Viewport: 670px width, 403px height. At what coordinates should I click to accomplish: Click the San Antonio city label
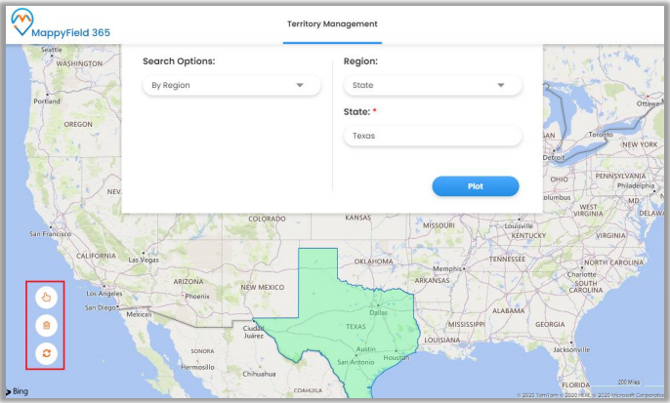(356, 362)
